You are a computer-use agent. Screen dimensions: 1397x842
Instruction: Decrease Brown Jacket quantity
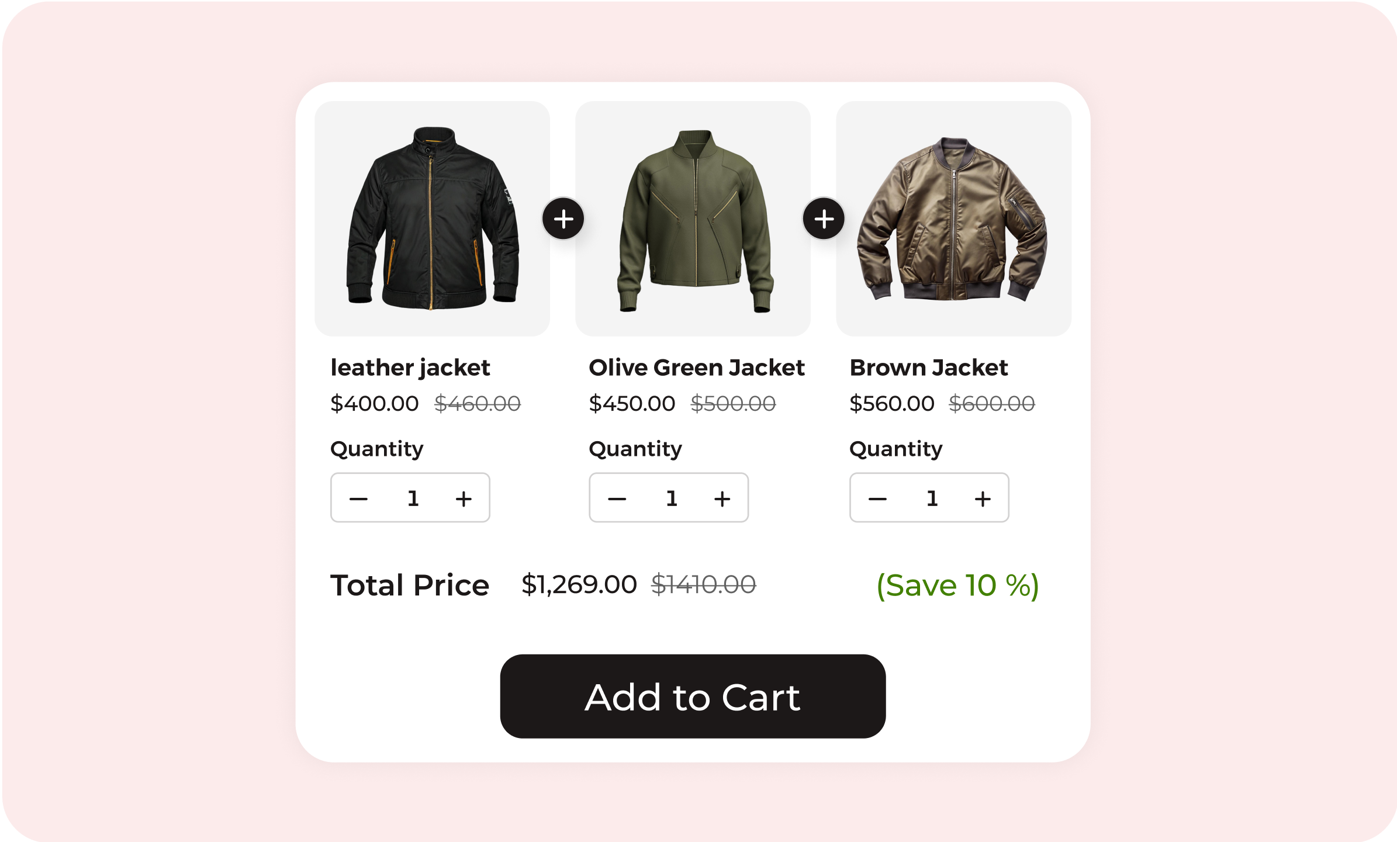pos(877,498)
